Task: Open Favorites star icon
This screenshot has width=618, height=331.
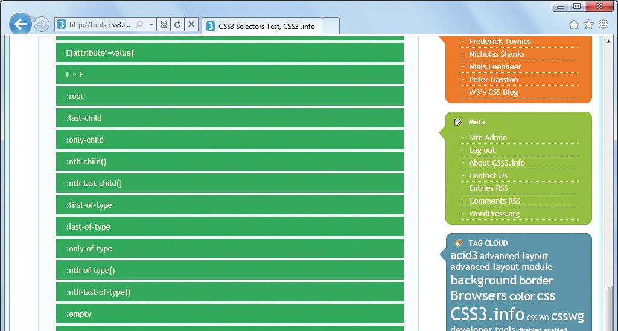Action: 588,24
